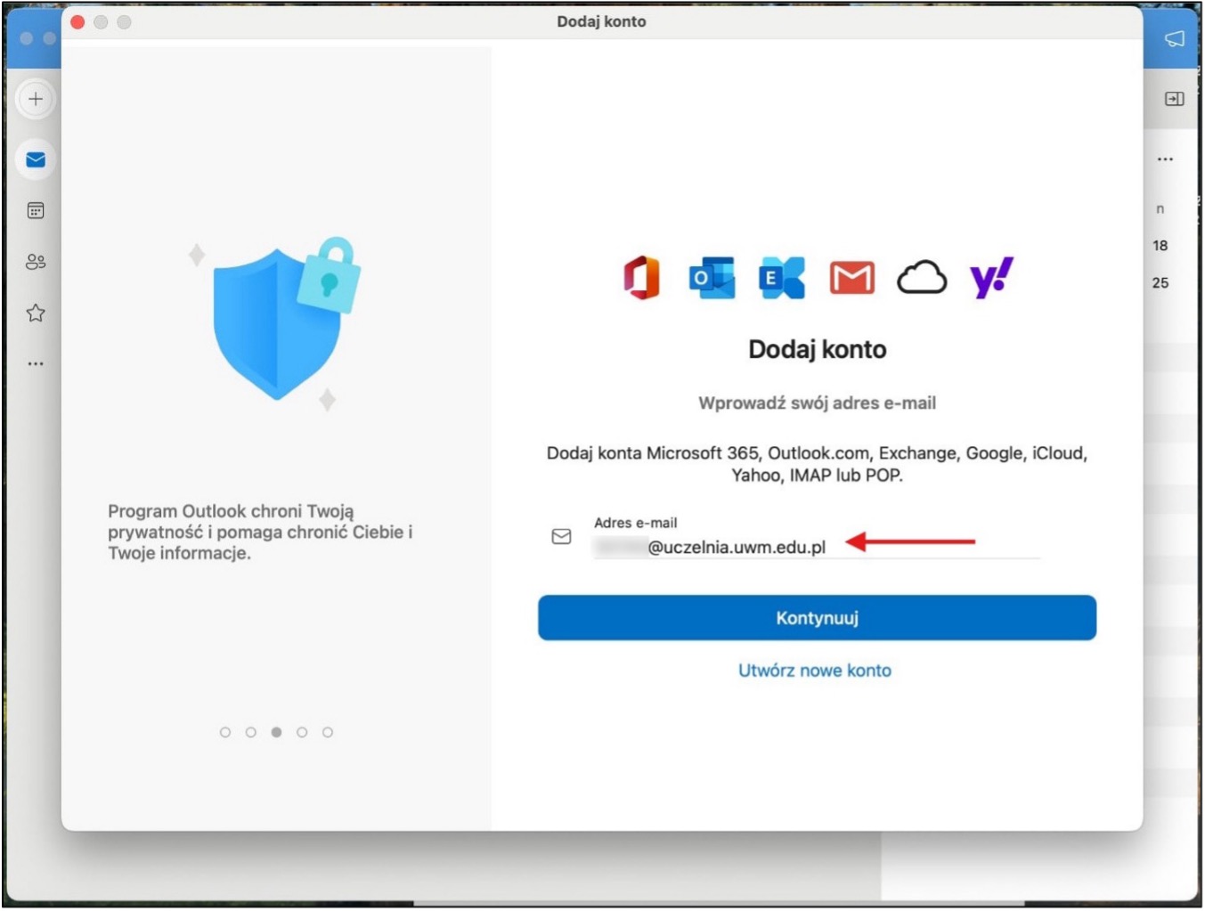
Task: Click the megaphone announcements icon
Action: click(x=1174, y=38)
